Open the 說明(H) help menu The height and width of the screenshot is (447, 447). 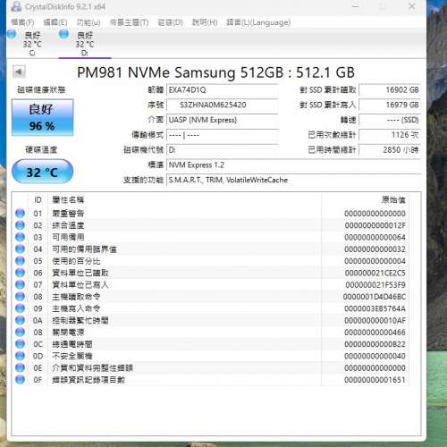pos(205,22)
